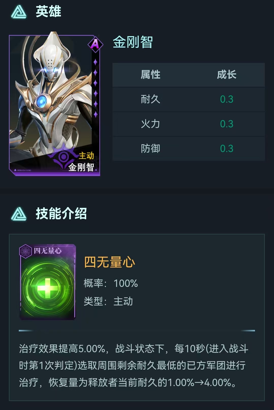Click the triangle icon beside 英雄 heading
The image size is (274, 410).
[19, 12]
